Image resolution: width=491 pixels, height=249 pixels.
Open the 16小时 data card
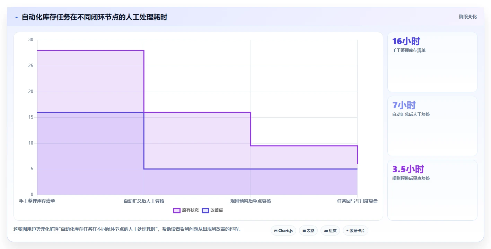coord(432,62)
